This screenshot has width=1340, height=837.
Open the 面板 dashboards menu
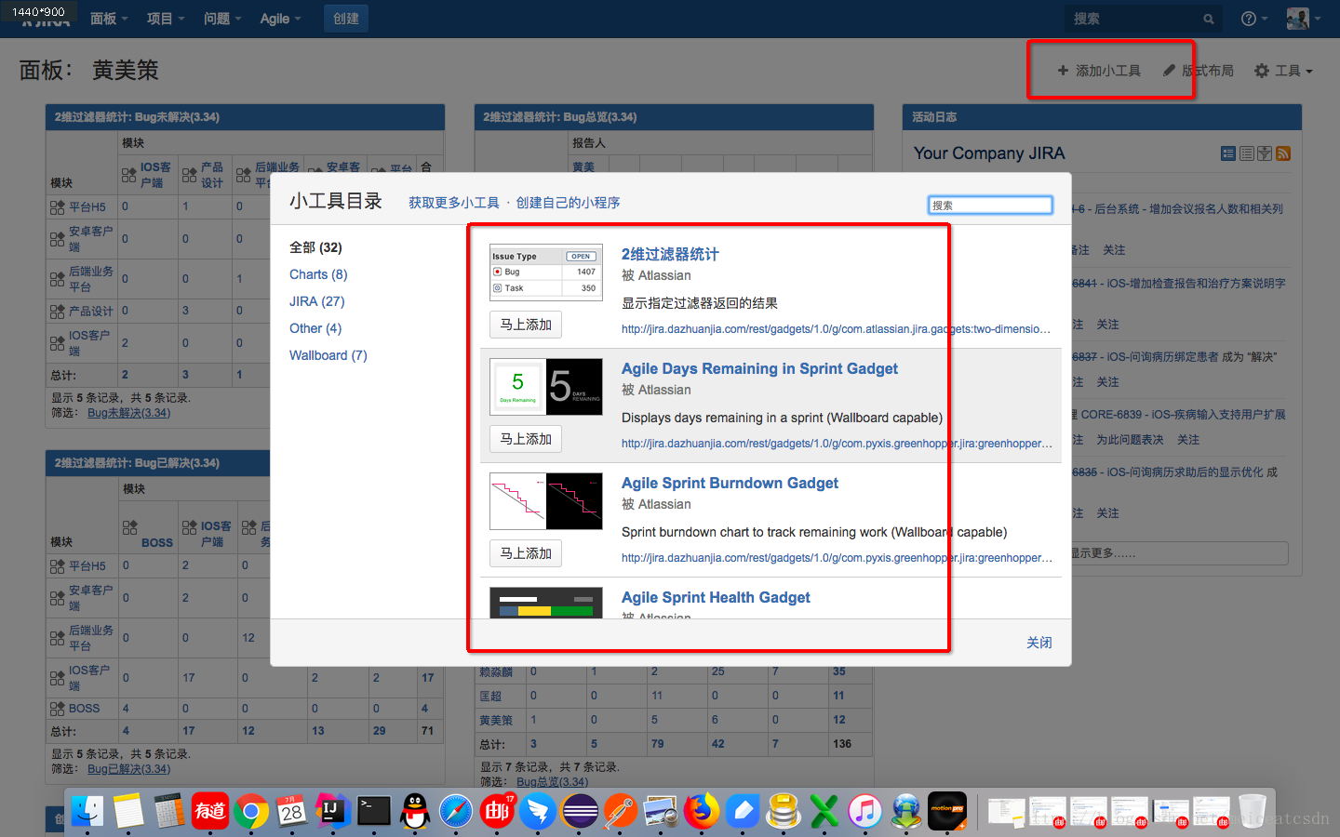pyautogui.click(x=109, y=19)
